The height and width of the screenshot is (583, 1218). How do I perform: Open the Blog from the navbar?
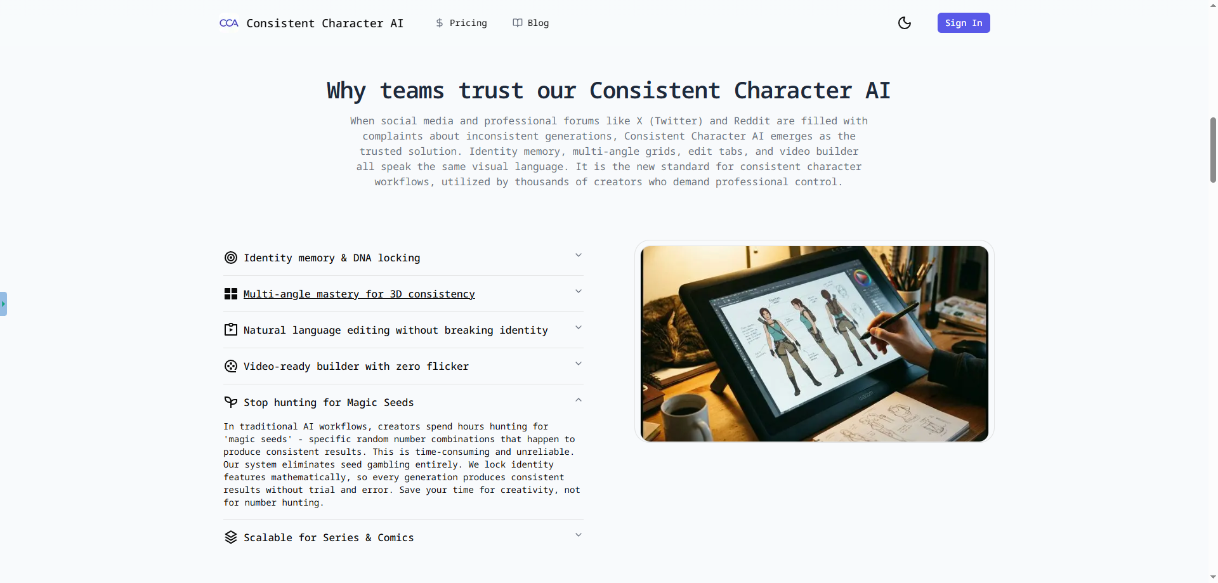536,23
